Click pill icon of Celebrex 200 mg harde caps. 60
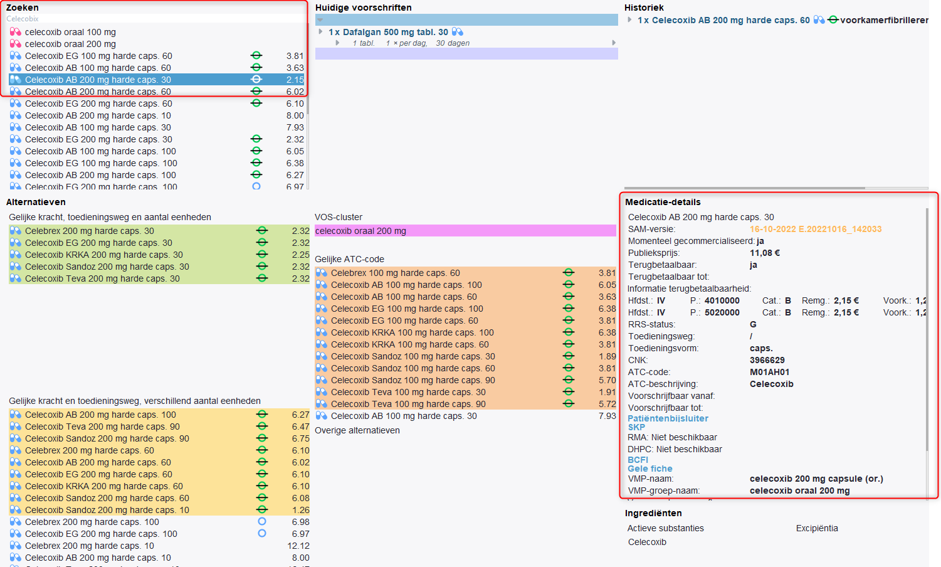Screen dimensions: 941x567 (16, 450)
